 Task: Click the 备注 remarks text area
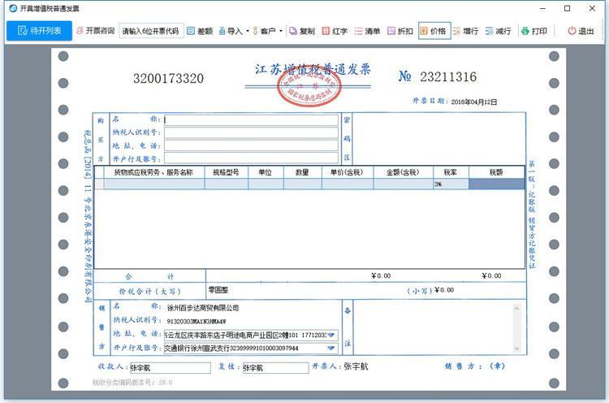[x=434, y=327]
